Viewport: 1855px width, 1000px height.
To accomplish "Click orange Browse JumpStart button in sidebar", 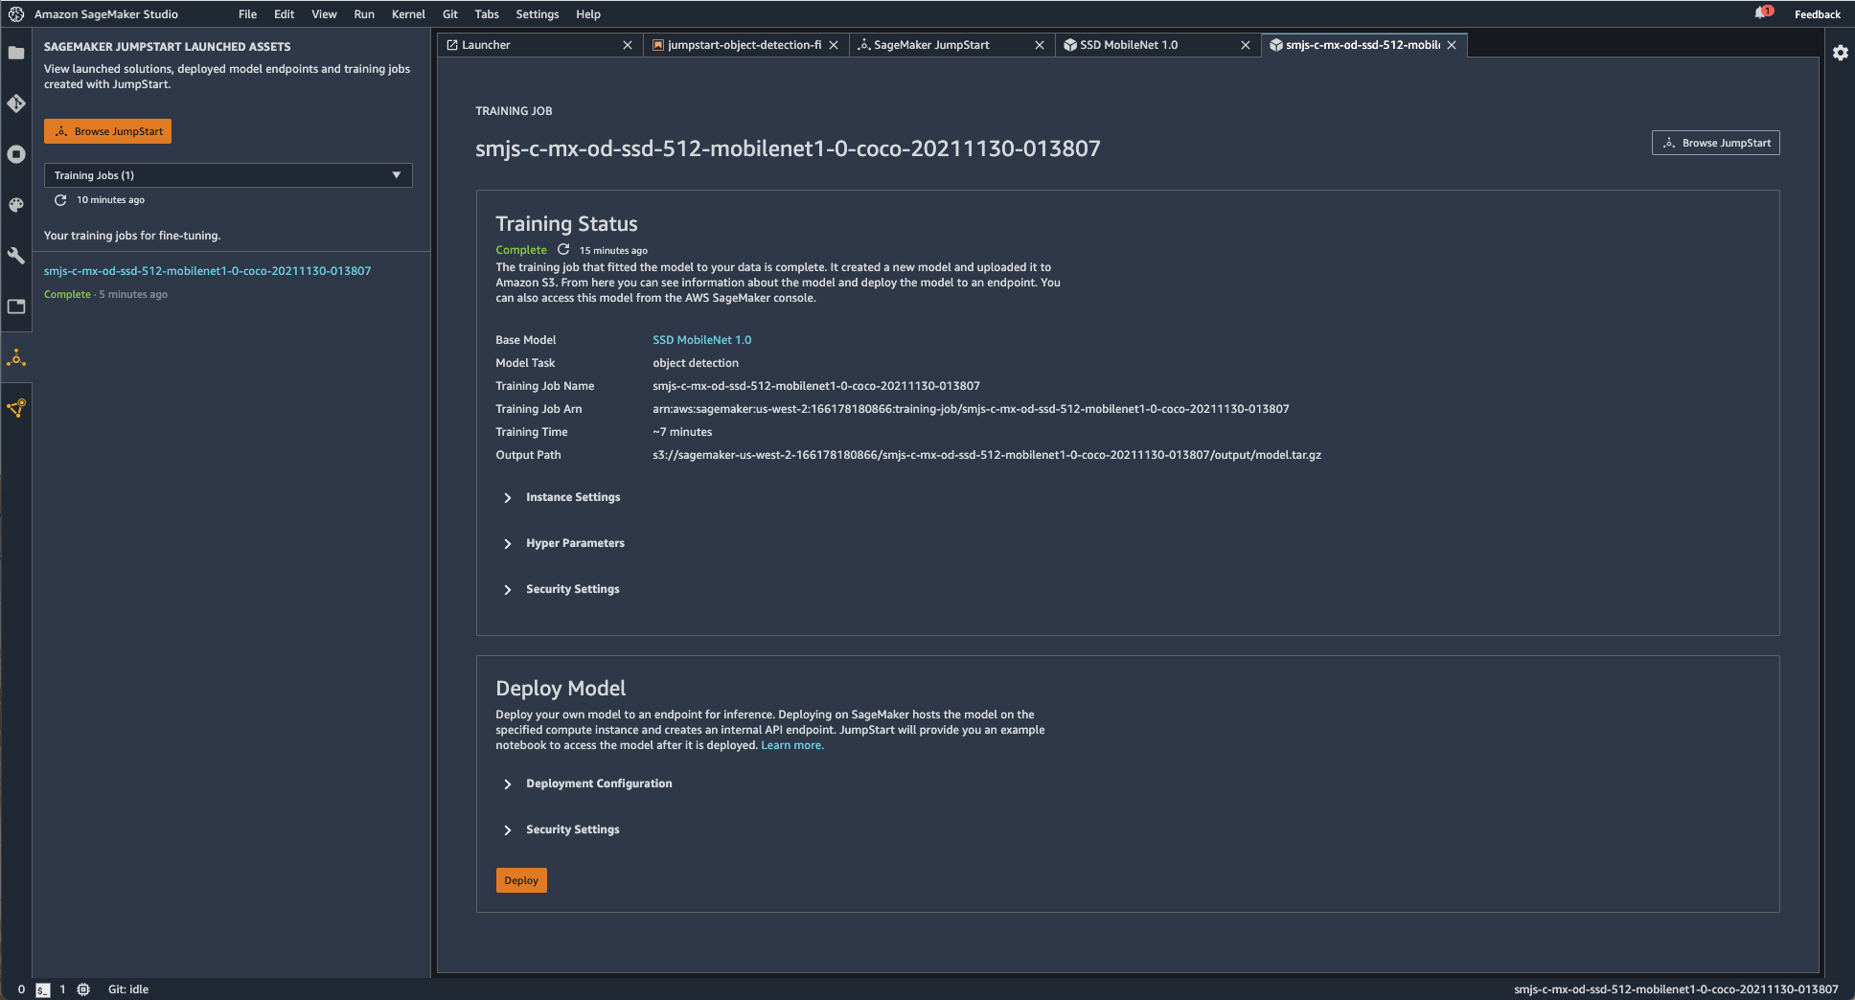I will (x=107, y=131).
